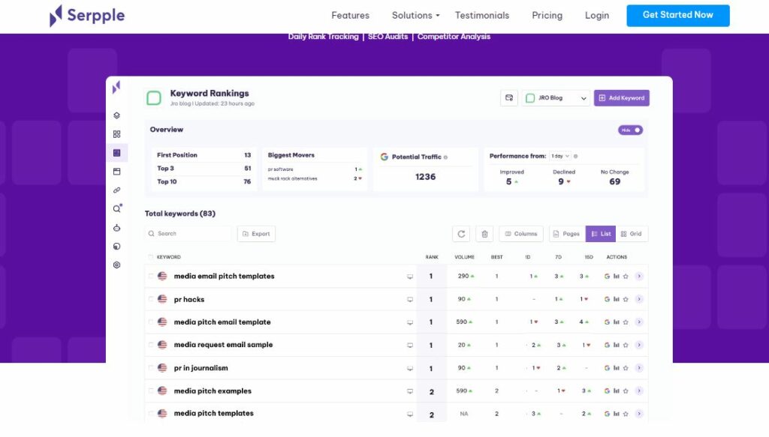Click Google icon for pr hacks row
Image resolution: width=769 pixels, height=437 pixels.
coord(607,300)
